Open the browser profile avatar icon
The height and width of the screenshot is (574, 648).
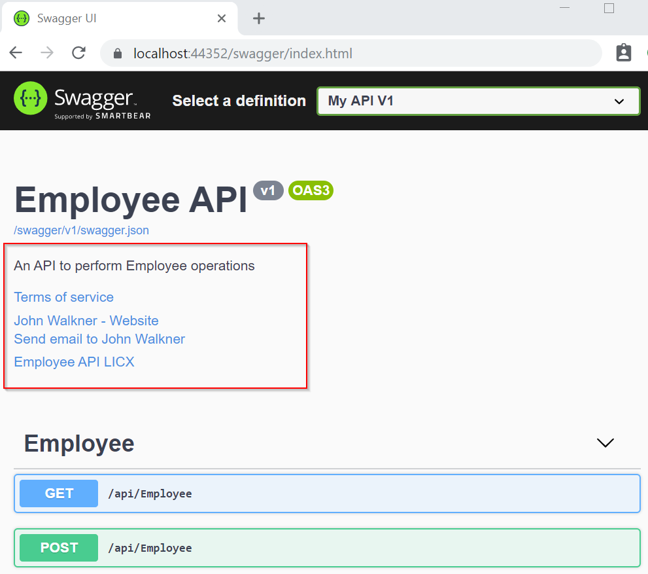click(623, 53)
